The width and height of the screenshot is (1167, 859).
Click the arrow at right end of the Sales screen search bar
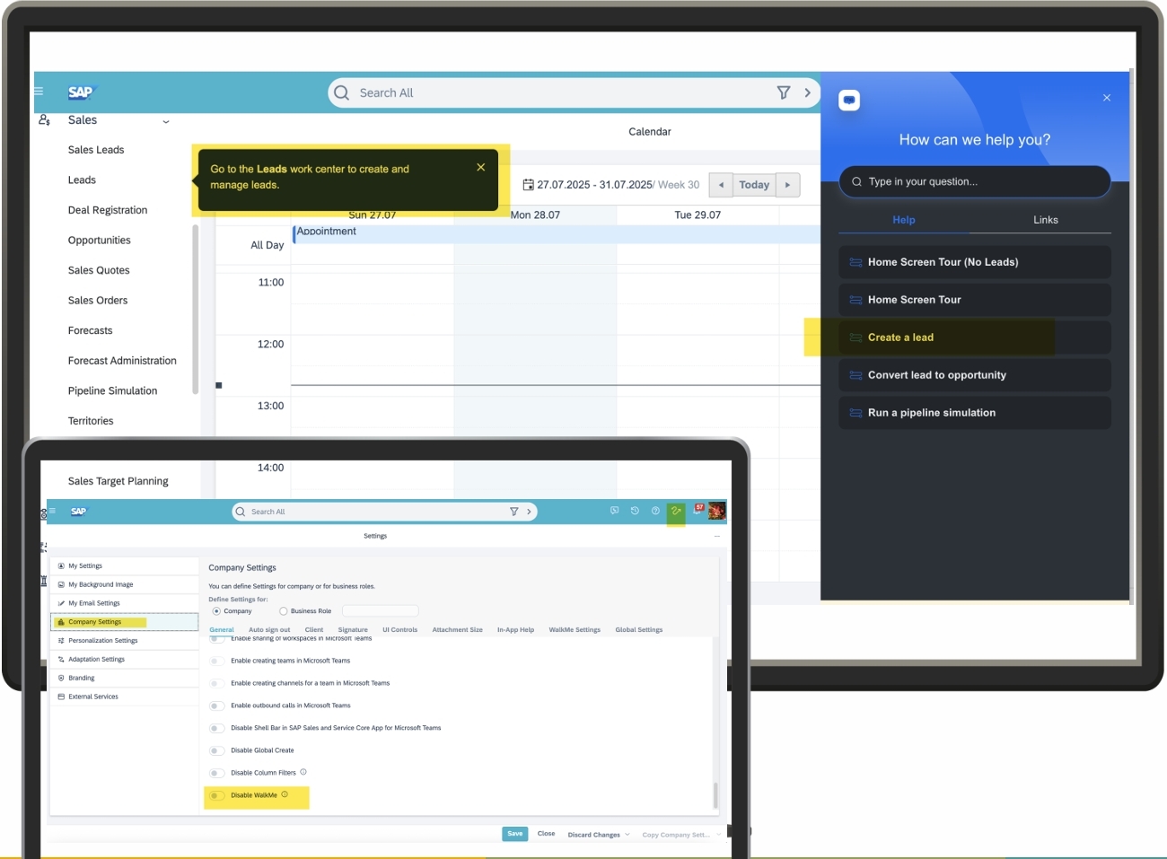[x=807, y=92]
